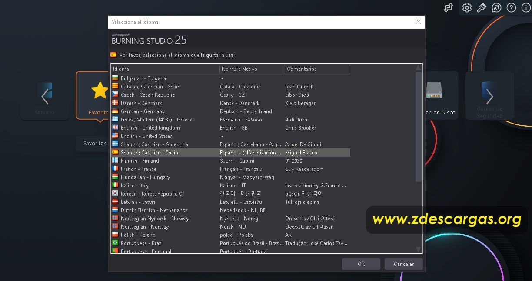The width and height of the screenshot is (532, 281).
Task: Click comment Miguel Blasco
Action: pos(301,153)
